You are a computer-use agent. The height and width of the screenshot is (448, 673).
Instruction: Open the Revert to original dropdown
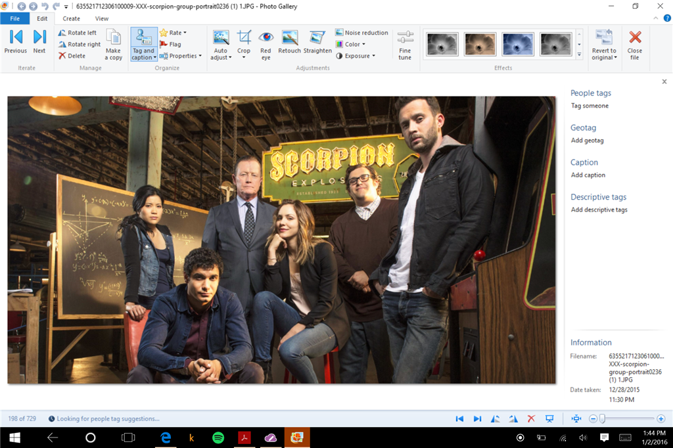[604, 45]
